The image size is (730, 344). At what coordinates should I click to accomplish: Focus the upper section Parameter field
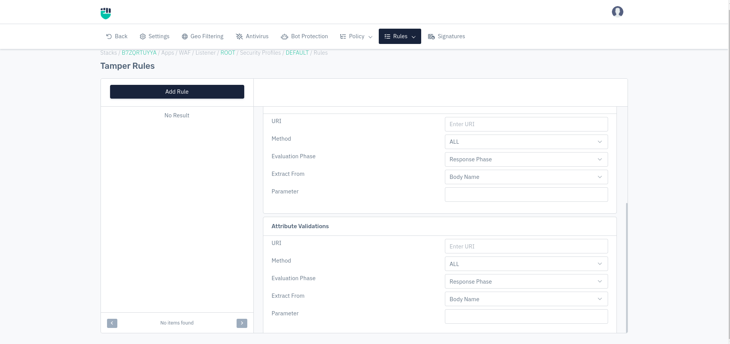point(526,195)
